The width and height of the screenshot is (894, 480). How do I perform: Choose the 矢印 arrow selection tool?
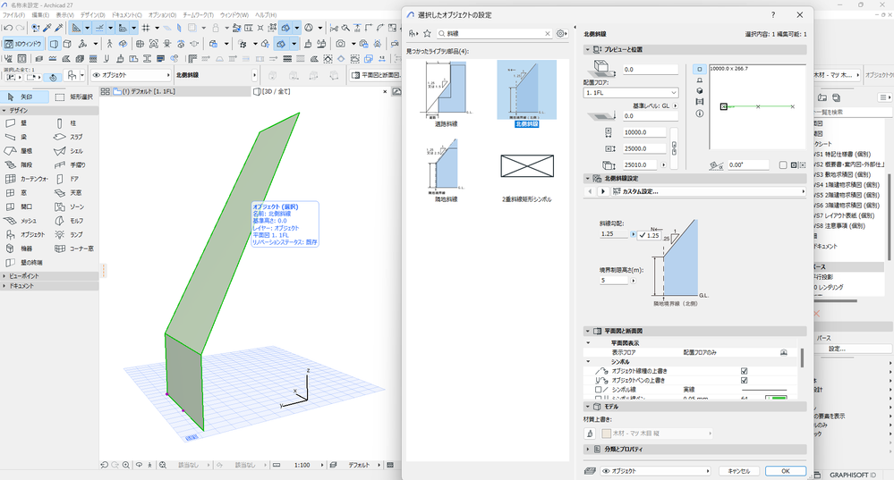click(x=24, y=97)
